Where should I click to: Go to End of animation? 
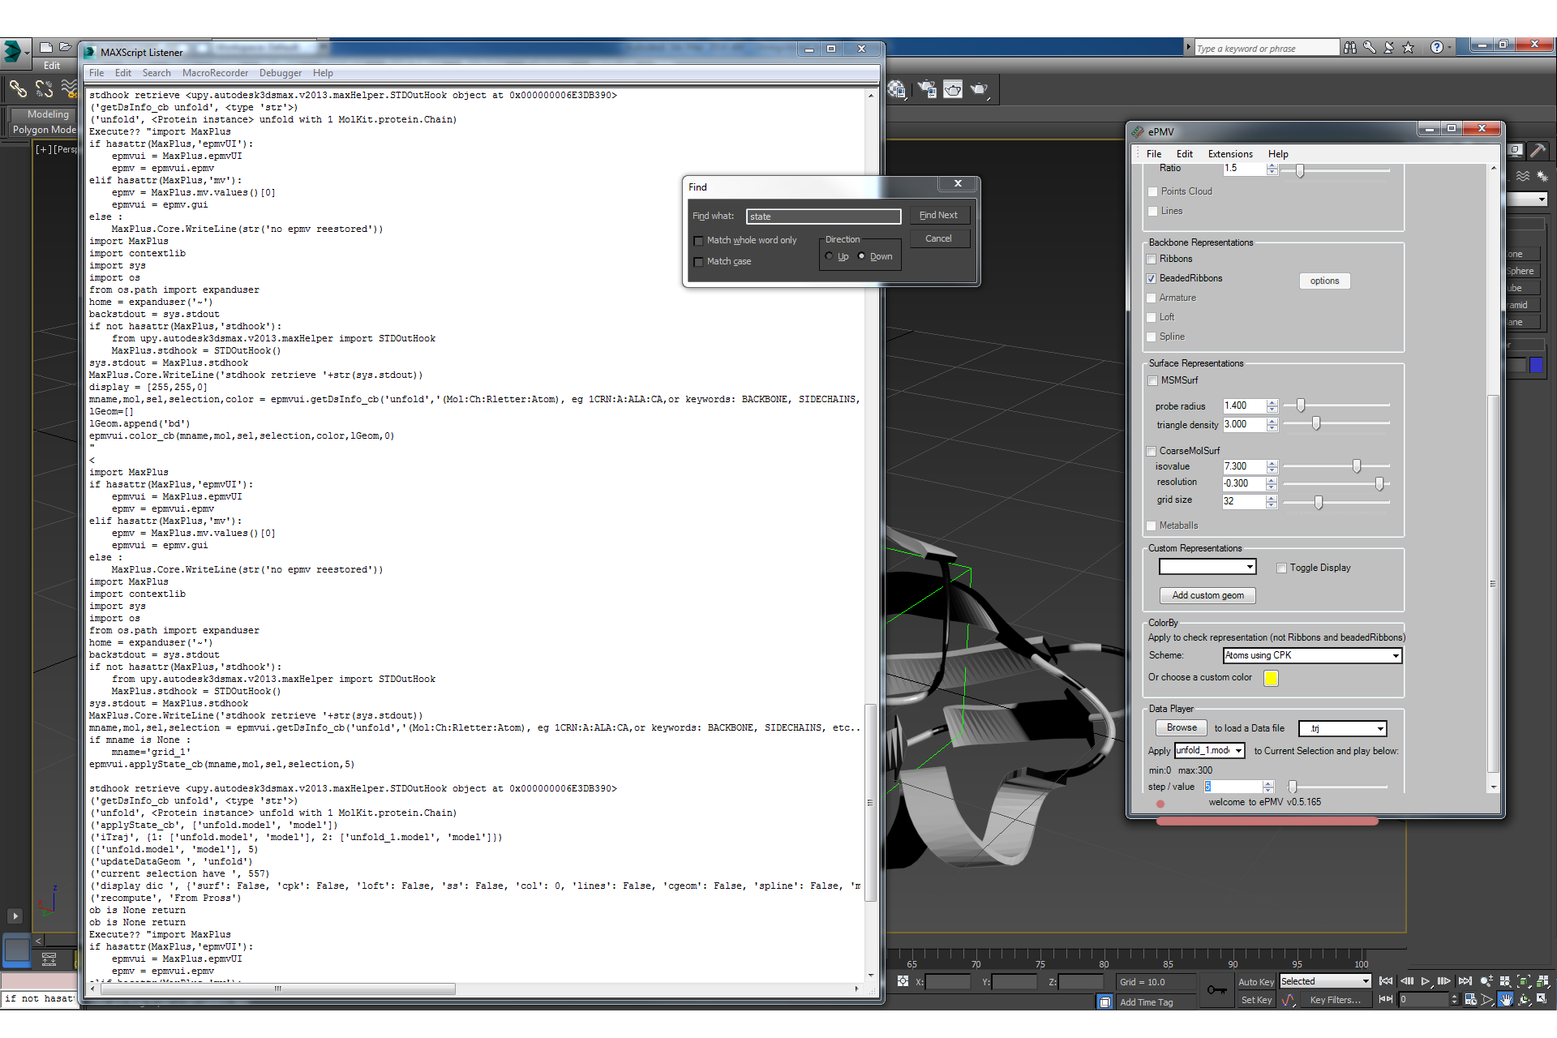1465,981
